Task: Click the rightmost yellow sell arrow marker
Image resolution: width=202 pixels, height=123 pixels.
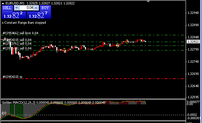Action: (127, 42)
